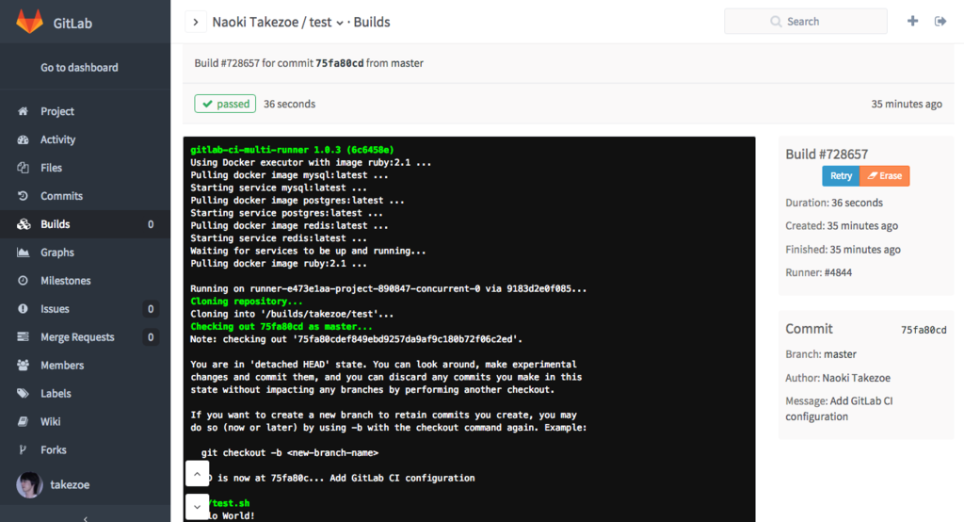Open Files in the sidebar
Image resolution: width=964 pixels, height=522 pixels.
(x=86, y=168)
